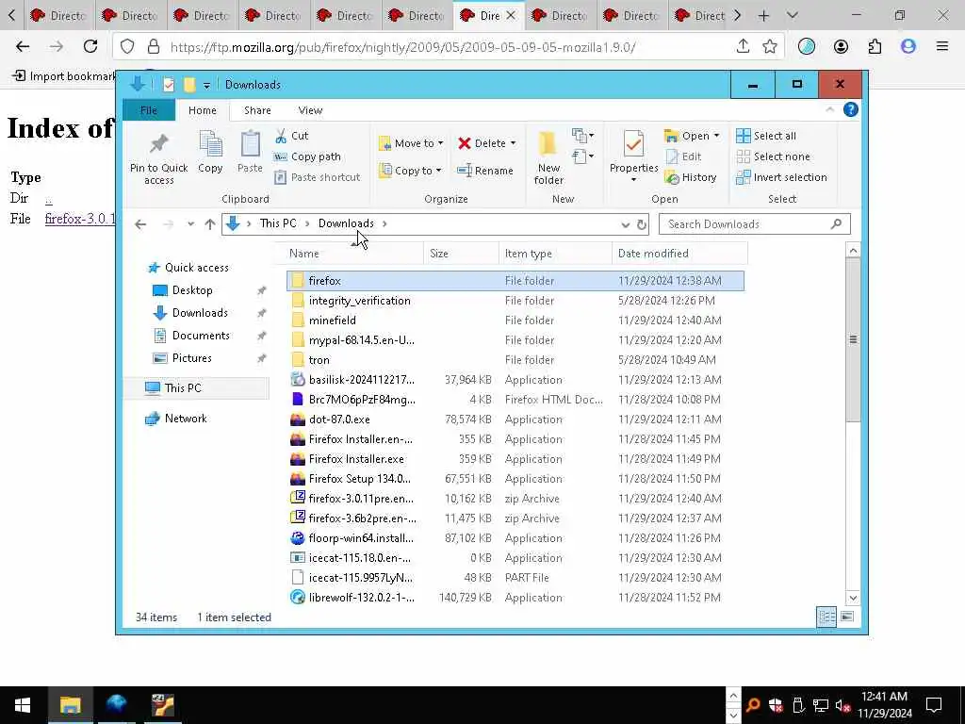Bookmark this page with star icon
The height and width of the screenshot is (724, 965).
pyautogui.click(x=769, y=46)
